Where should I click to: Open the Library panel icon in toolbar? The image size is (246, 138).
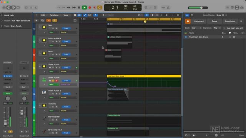(x=4, y=8)
